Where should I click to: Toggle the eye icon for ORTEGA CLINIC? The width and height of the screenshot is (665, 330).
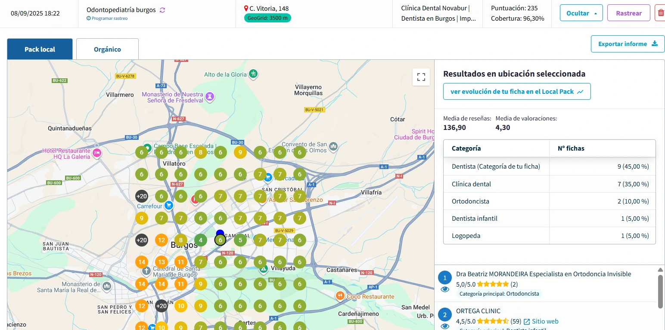click(445, 326)
